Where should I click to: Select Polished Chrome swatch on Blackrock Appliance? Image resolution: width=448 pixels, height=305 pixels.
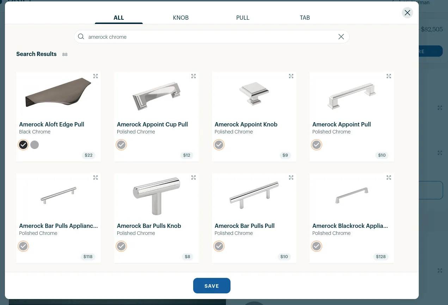pos(317,246)
